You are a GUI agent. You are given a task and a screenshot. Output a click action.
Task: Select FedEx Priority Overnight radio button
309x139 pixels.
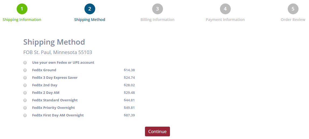coord(25,108)
